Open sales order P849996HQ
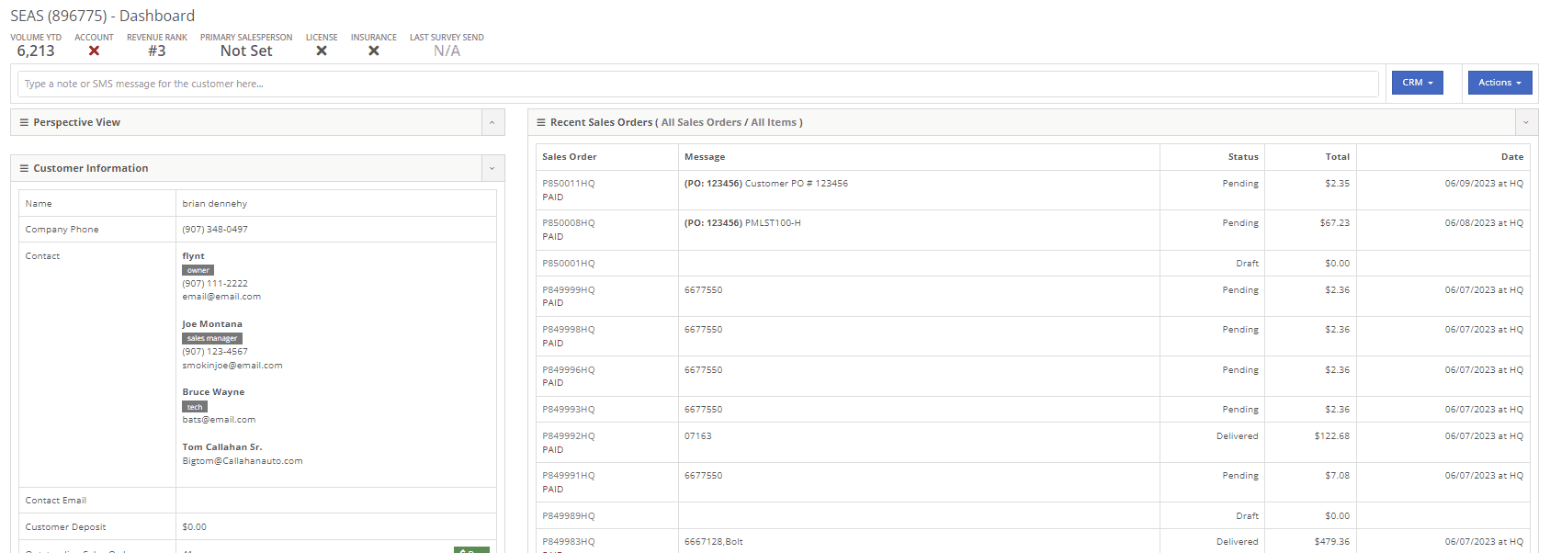 tap(569, 370)
